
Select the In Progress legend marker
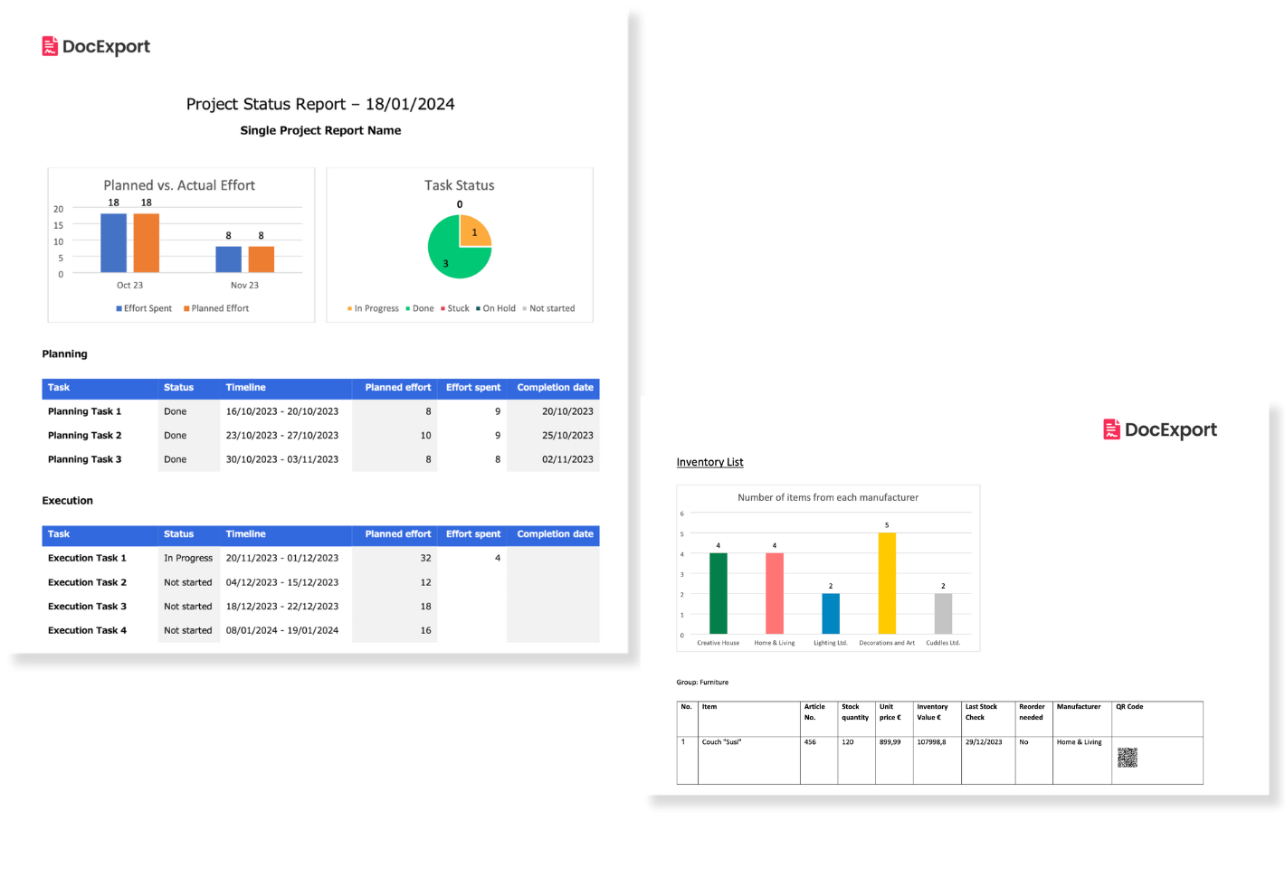pos(349,309)
